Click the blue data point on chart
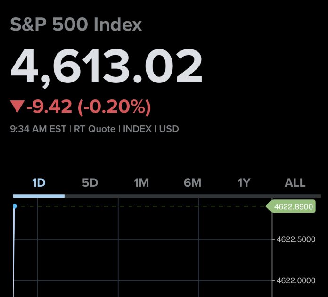The image size is (328, 297). [x=15, y=206]
